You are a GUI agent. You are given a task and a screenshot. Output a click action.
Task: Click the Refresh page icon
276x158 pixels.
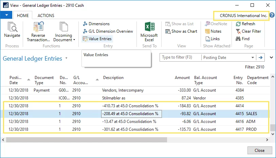245,24
